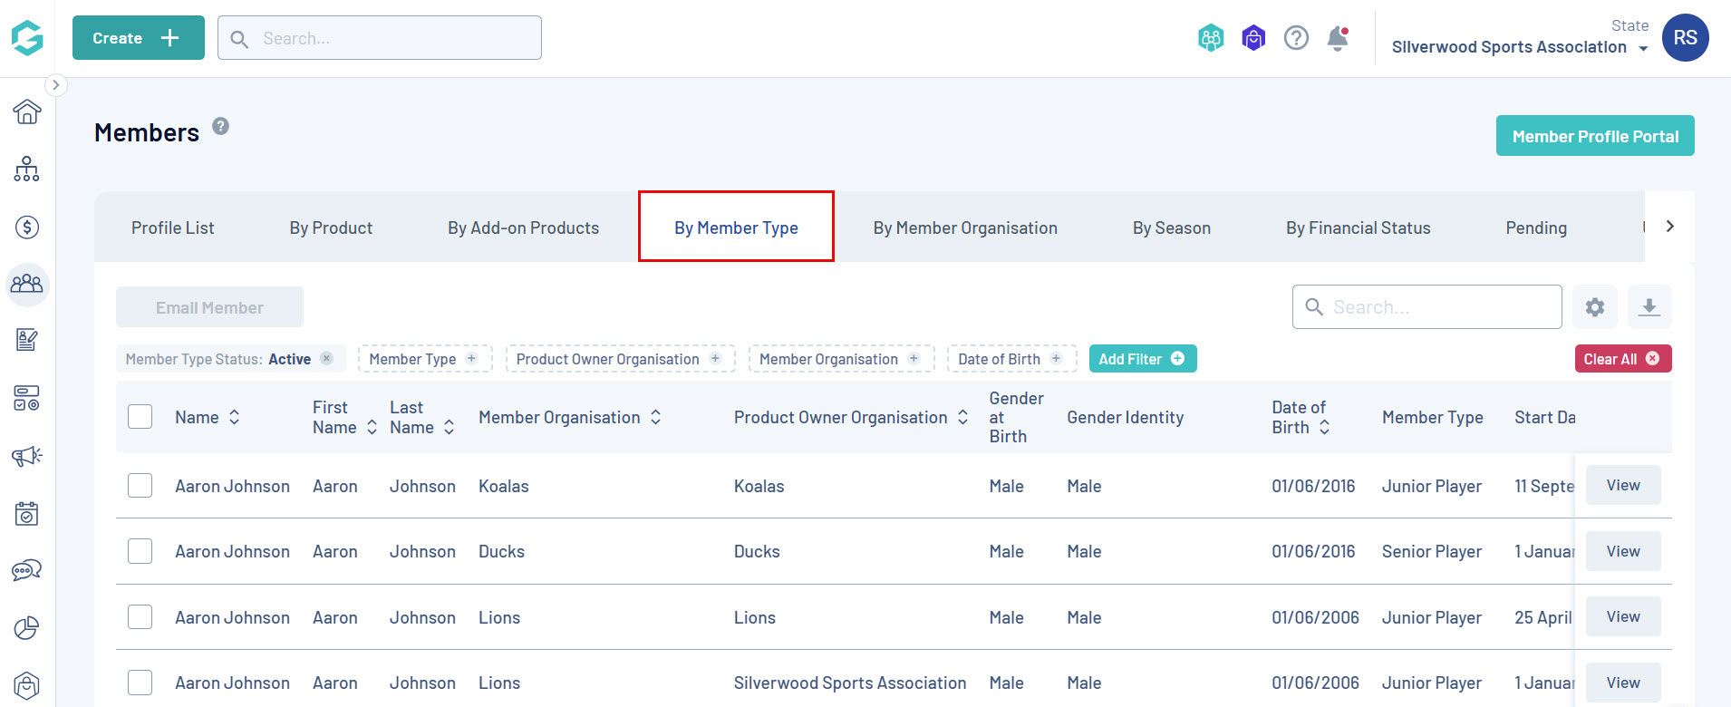Image resolution: width=1731 pixels, height=707 pixels.
Task: Check the Ducks Aaron Johnson row checkbox
Action: pyautogui.click(x=140, y=551)
